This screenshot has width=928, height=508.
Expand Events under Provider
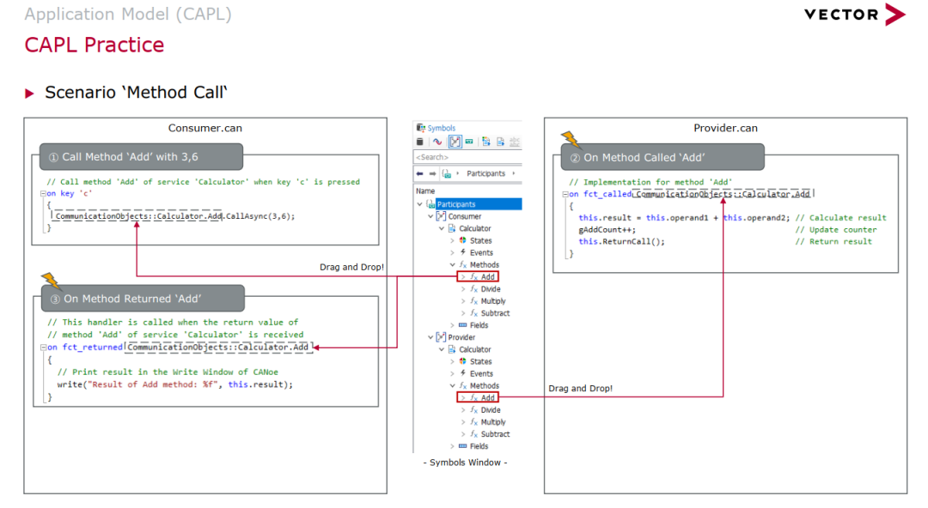coord(452,374)
